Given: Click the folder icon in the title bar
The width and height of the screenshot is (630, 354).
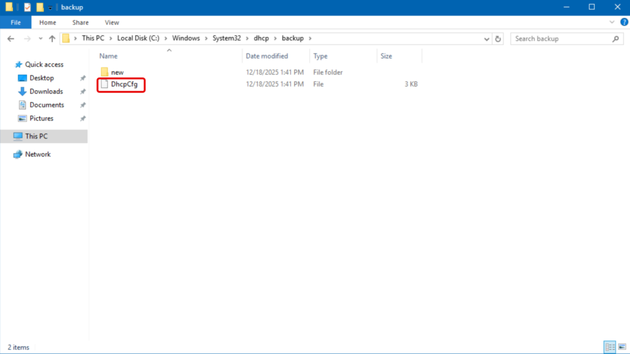Looking at the screenshot, I should click(x=9, y=7).
